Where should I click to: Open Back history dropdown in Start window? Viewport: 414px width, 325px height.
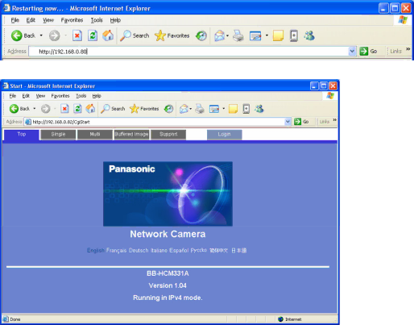(35, 109)
